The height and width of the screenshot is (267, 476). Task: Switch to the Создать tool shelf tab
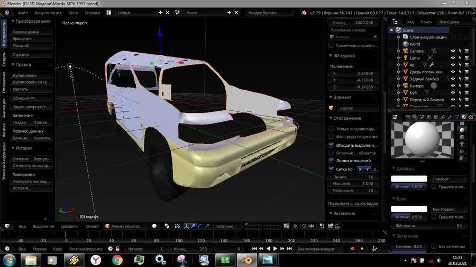[x=4, y=59]
